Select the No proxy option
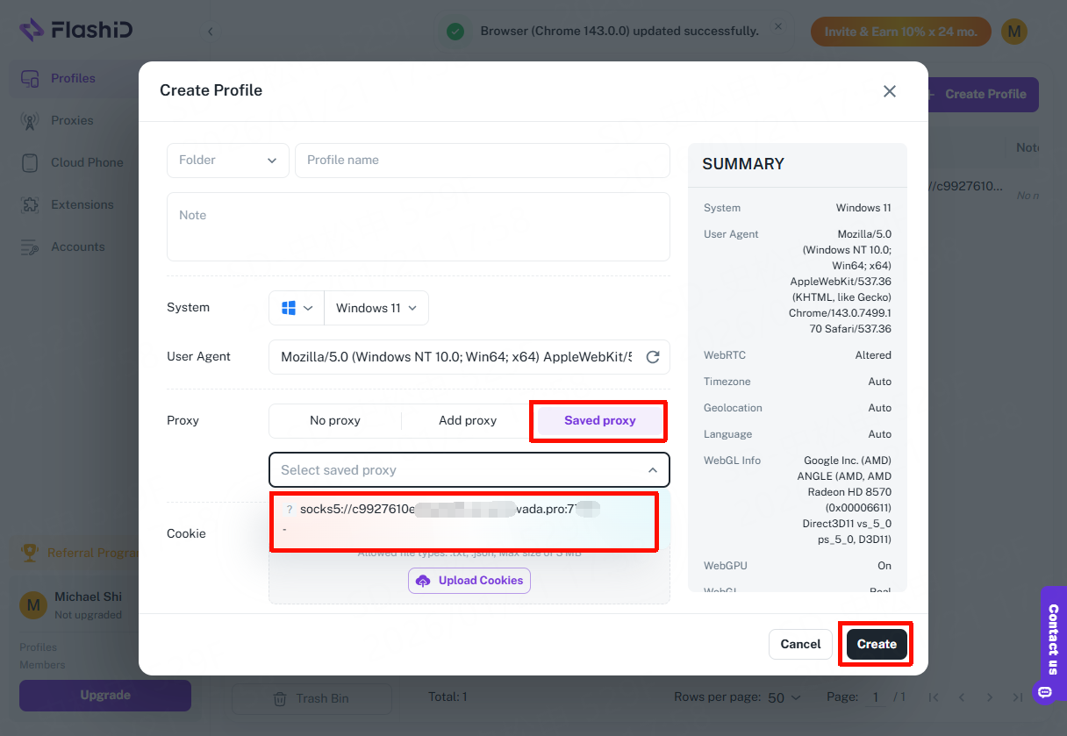The height and width of the screenshot is (736, 1067). 335,420
